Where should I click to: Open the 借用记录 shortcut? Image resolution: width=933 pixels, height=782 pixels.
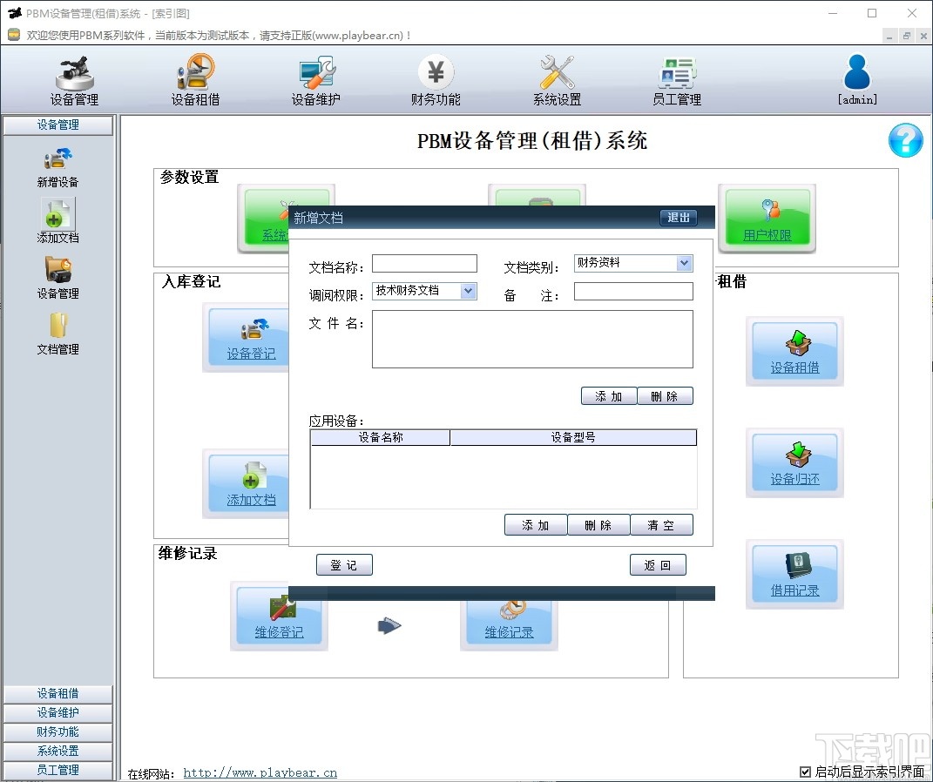coord(794,573)
